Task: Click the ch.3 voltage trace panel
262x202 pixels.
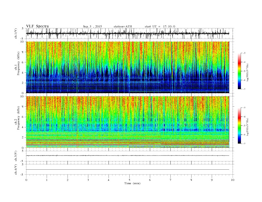Action: pyautogui.click(x=130, y=156)
